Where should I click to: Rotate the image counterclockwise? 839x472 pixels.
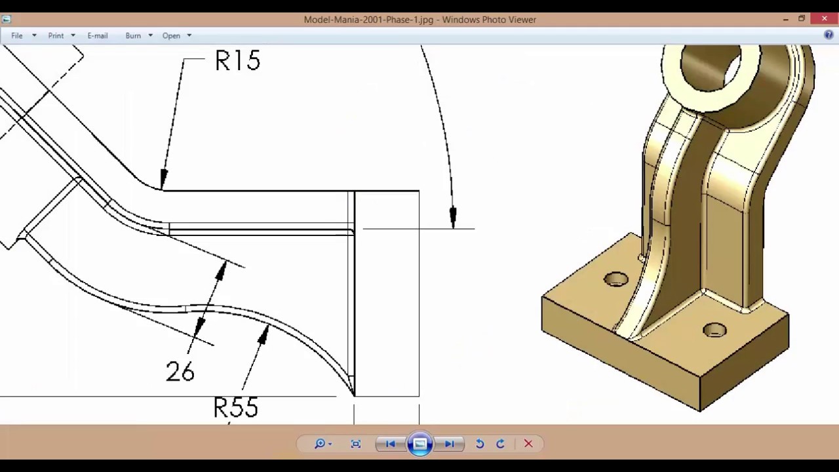click(480, 444)
